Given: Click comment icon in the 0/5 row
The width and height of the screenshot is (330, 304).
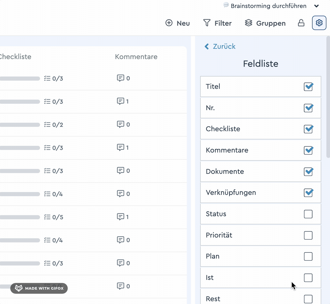Looking at the screenshot, I should pos(120,217).
